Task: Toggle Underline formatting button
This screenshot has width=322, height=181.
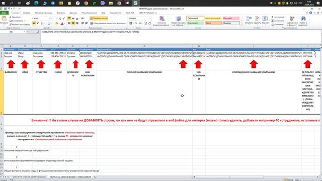Action: 42,24
